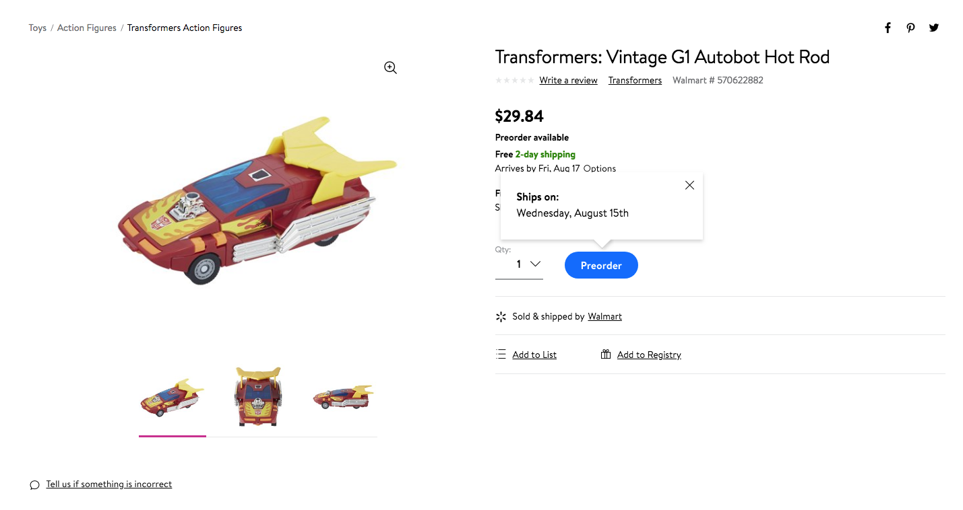
Task: Click the gift registry icon
Action: point(605,354)
